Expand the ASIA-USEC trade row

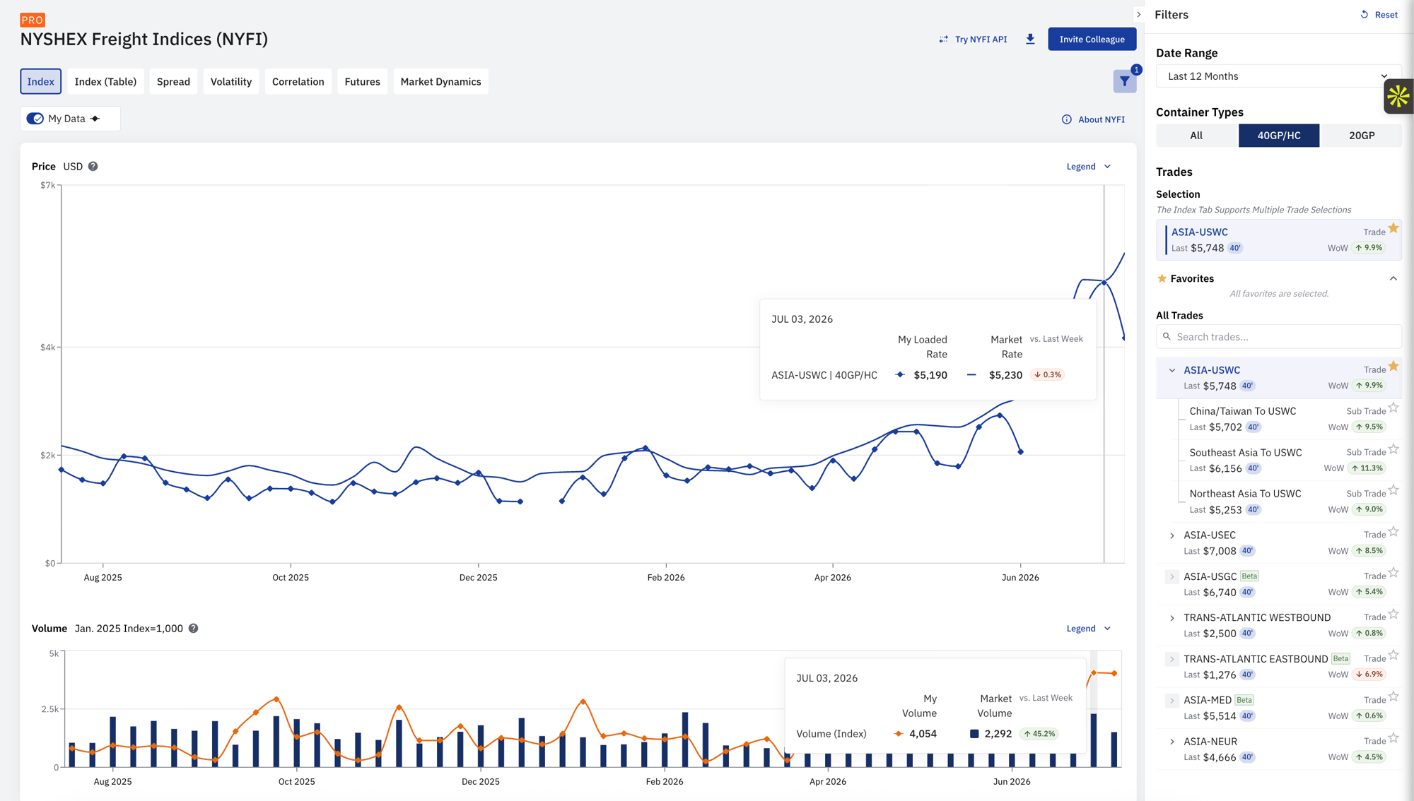[1171, 535]
